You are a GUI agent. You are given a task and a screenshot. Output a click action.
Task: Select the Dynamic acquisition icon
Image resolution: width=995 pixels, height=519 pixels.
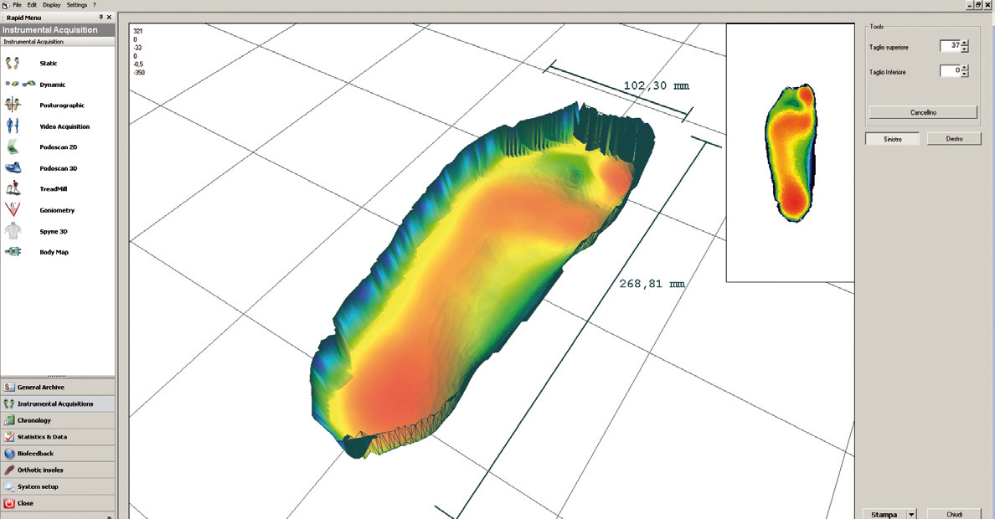(20, 85)
